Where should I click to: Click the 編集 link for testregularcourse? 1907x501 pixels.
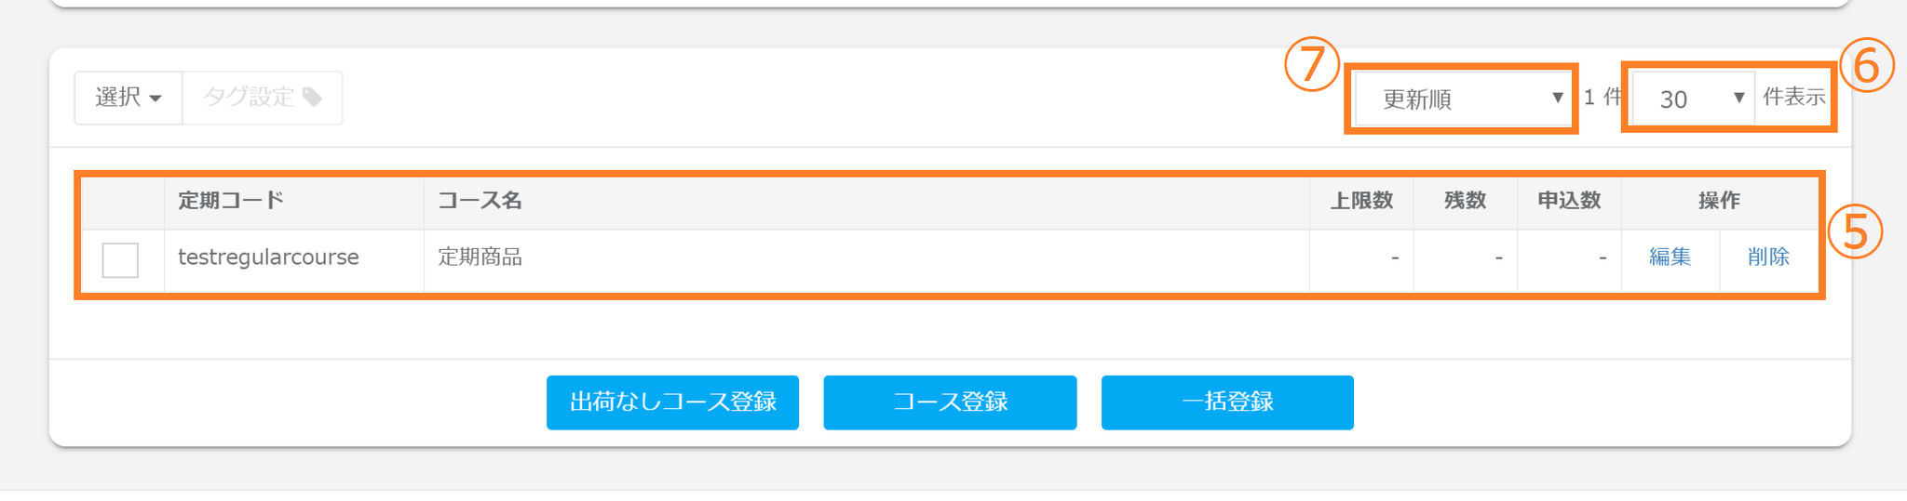[1670, 257]
